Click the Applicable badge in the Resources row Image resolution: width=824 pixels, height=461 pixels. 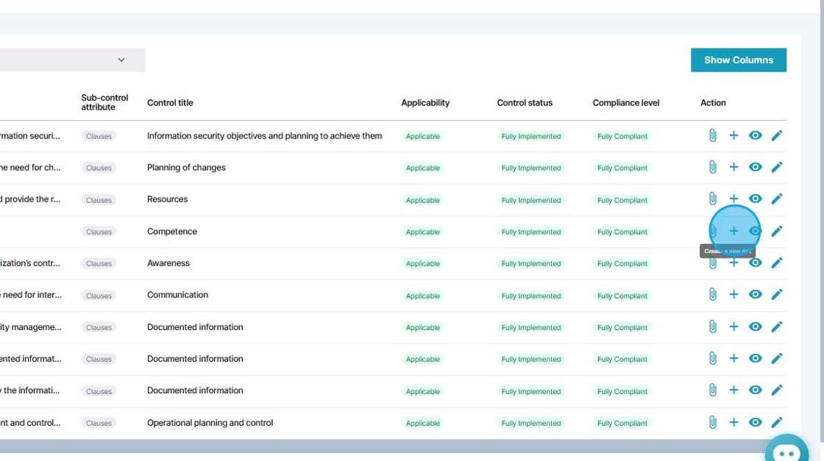[422, 200]
